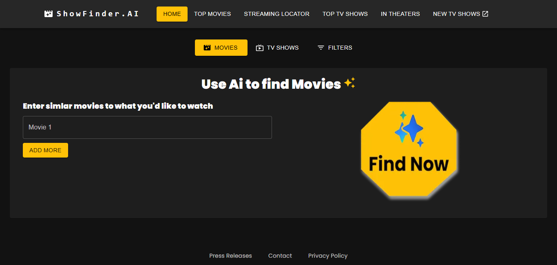The height and width of the screenshot is (265, 557).
Task: Open the FILTERS panel
Action: pyautogui.click(x=334, y=47)
